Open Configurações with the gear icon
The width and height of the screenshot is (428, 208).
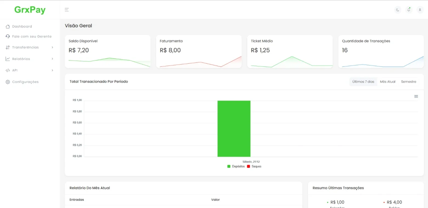(8, 82)
